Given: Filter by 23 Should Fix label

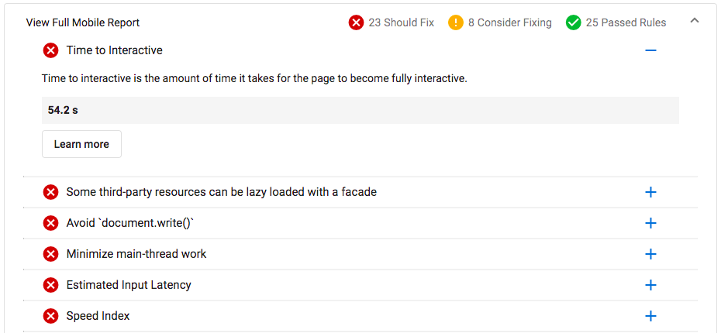Looking at the screenshot, I should coord(402,22).
